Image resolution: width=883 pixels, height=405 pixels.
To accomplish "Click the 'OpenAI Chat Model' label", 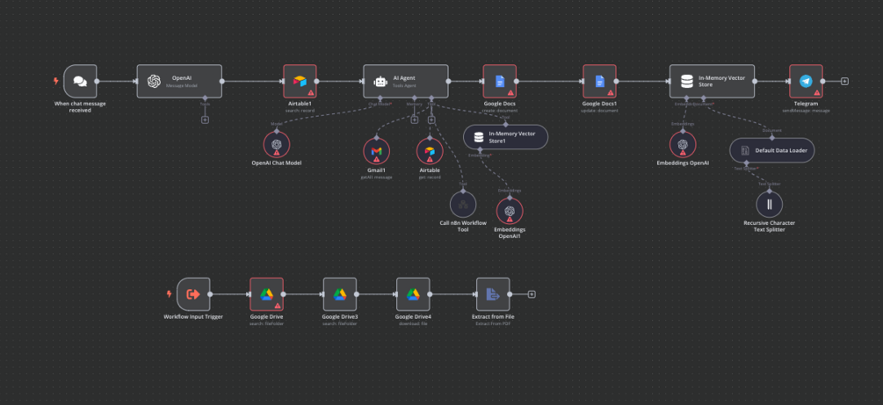I will (277, 163).
